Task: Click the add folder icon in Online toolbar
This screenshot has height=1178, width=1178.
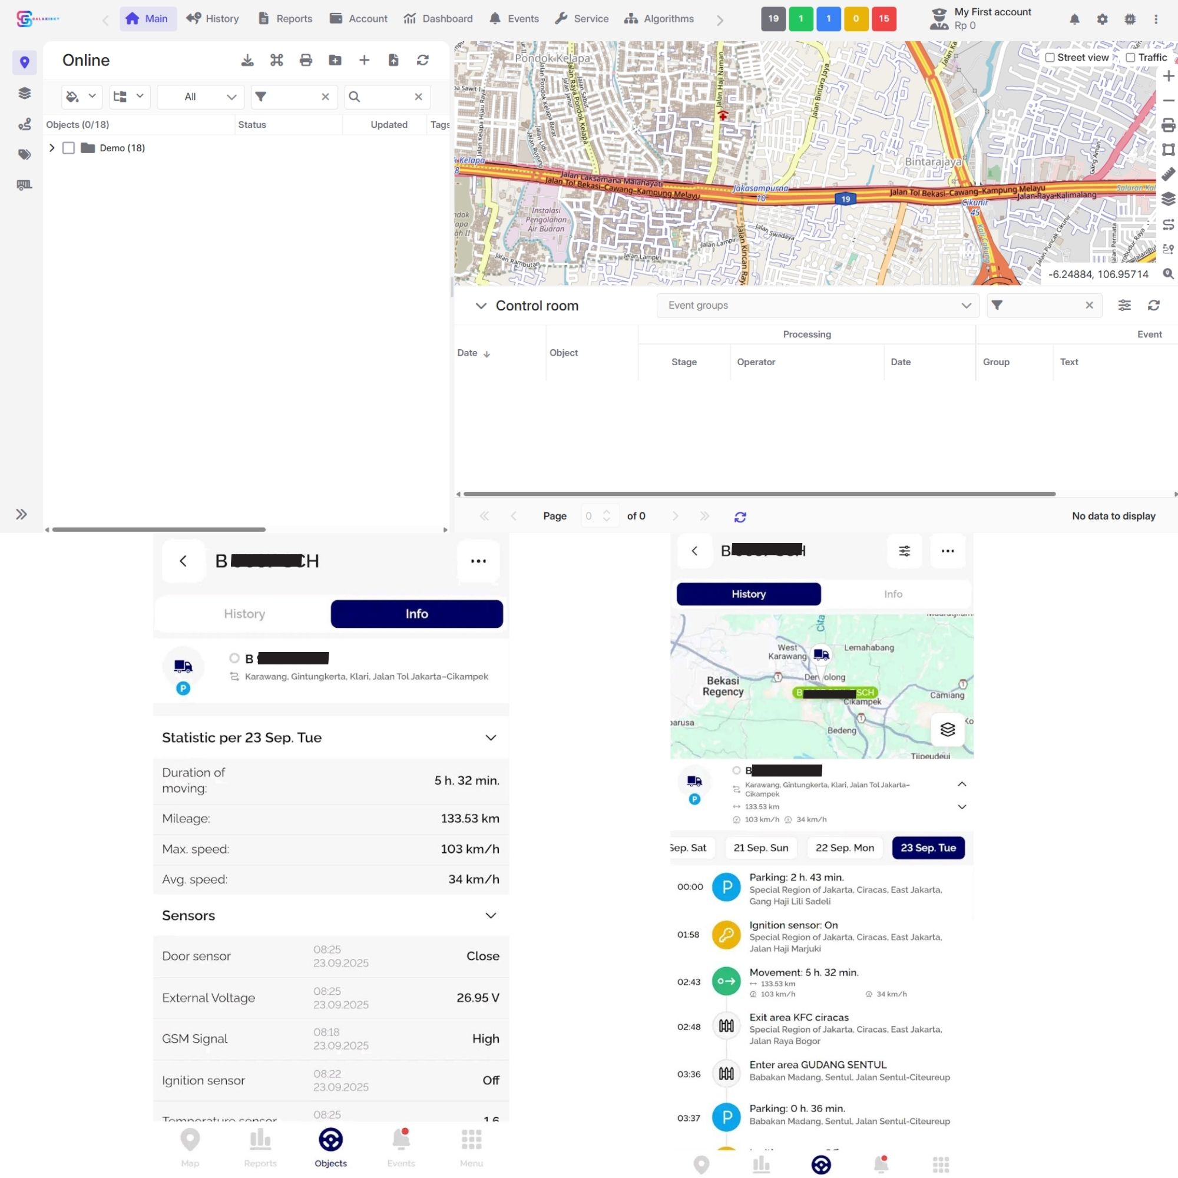Action: [x=335, y=60]
